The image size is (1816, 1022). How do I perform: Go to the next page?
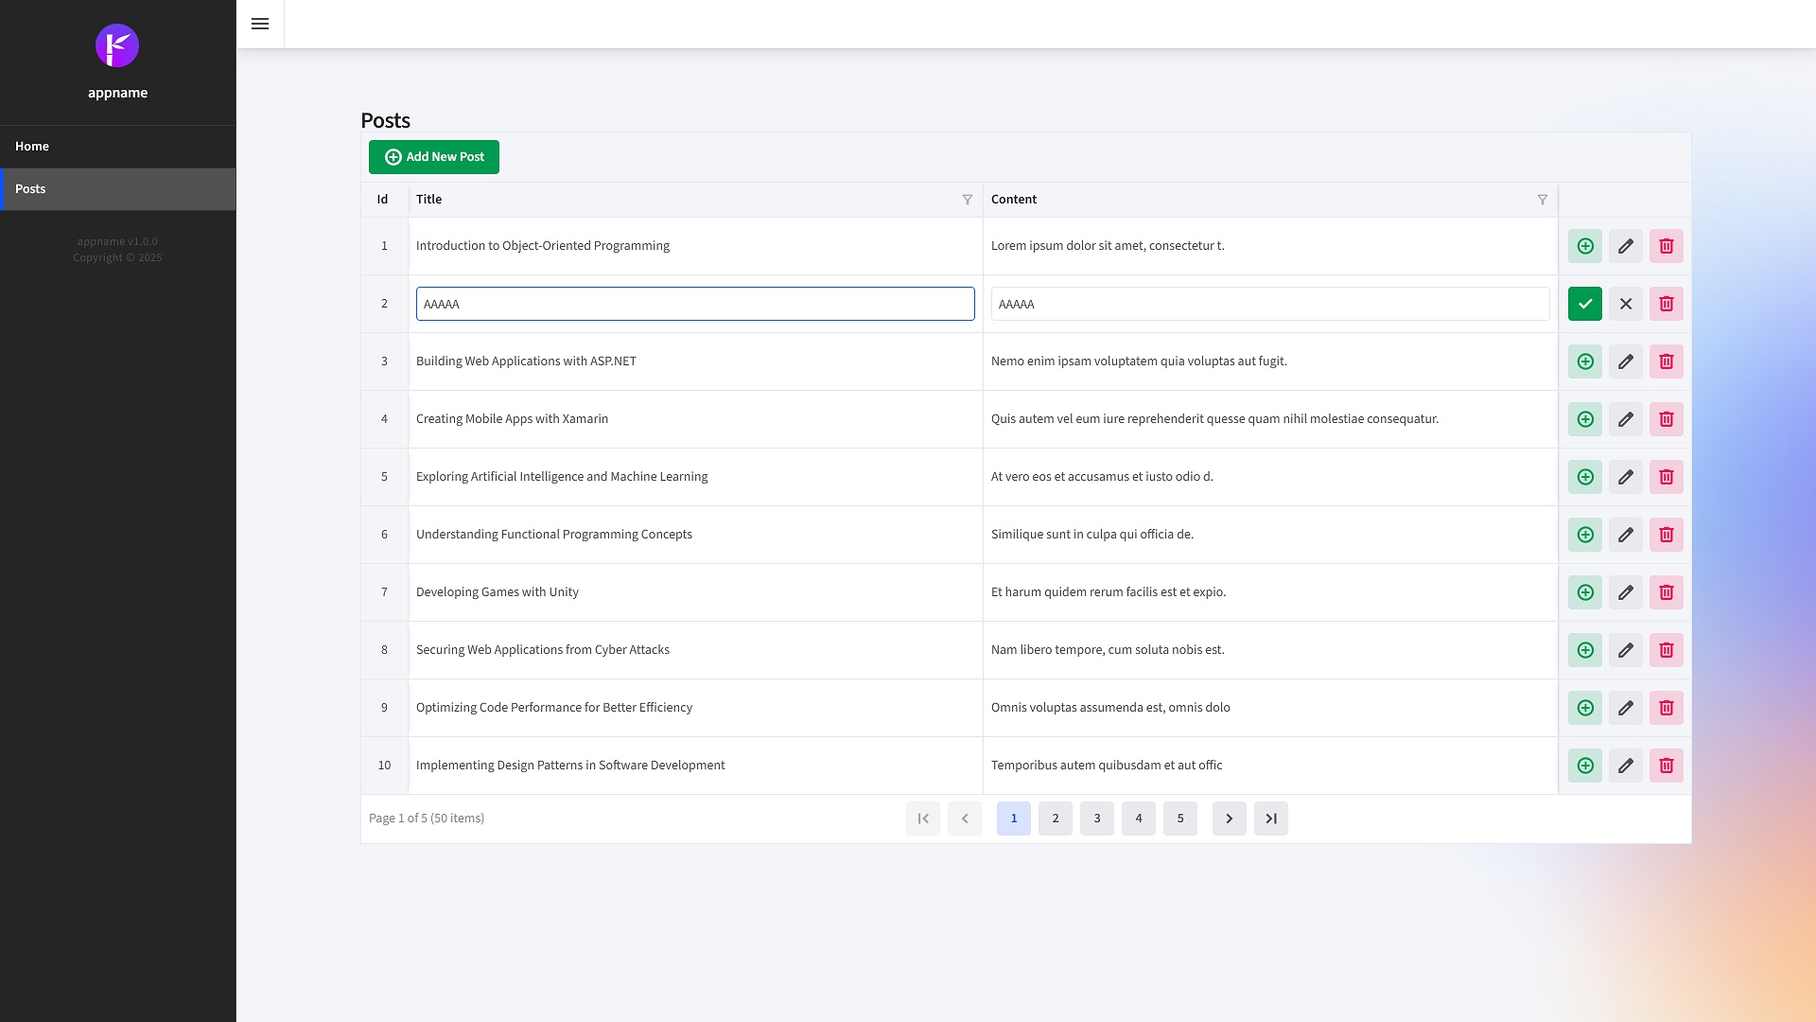point(1230,819)
